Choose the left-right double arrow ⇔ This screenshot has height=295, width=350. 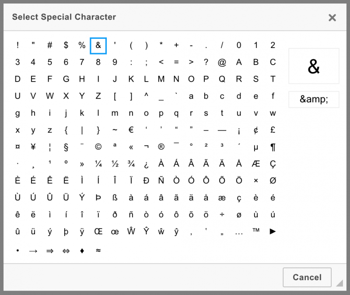(x=66, y=250)
